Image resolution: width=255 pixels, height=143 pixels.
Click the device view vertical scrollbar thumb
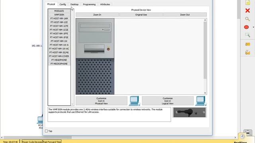tap(205, 50)
